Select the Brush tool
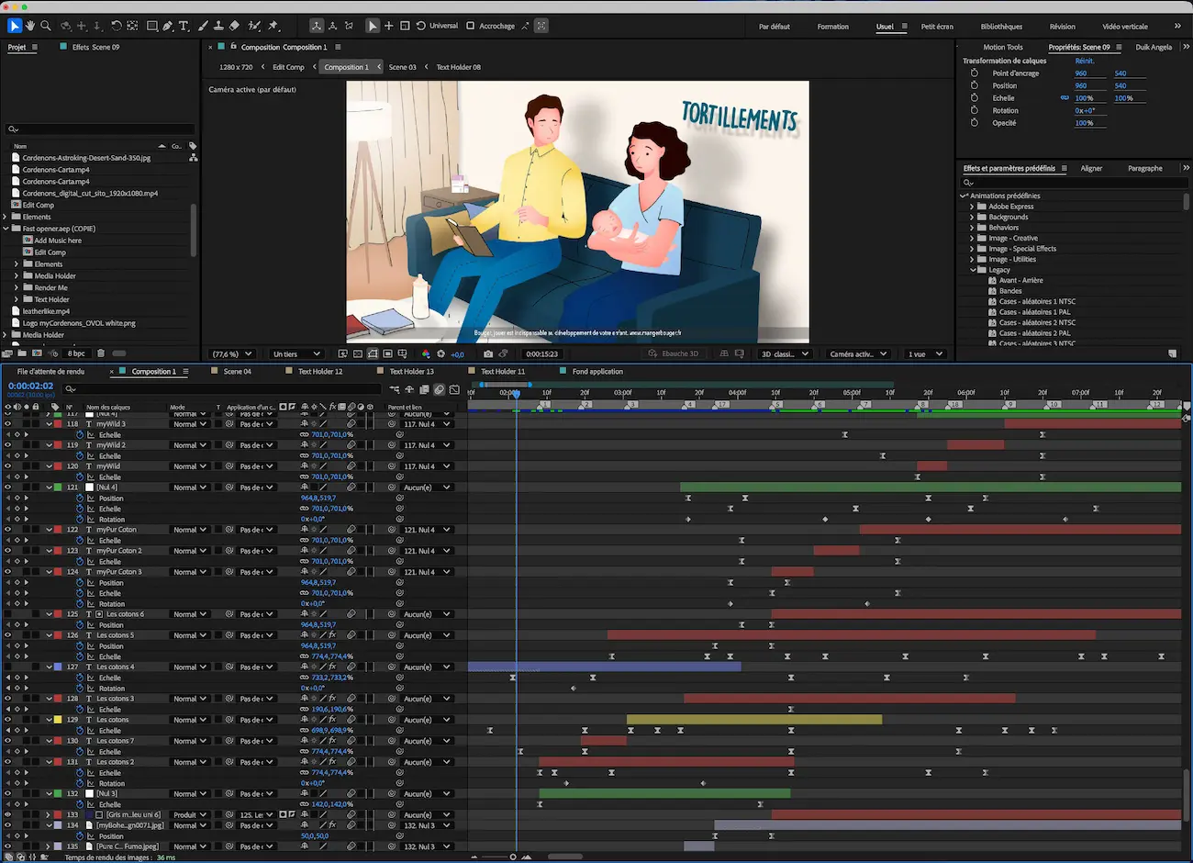Image resolution: width=1193 pixels, height=863 pixels. 203,26
